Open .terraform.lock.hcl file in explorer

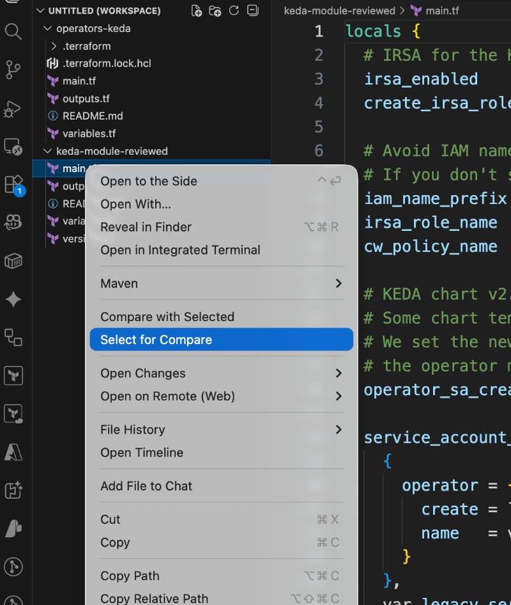(x=107, y=63)
